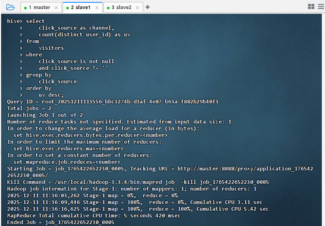The image size is (325, 226).
Task: Click the green status dot on slave1 tab
Action: [67, 8]
